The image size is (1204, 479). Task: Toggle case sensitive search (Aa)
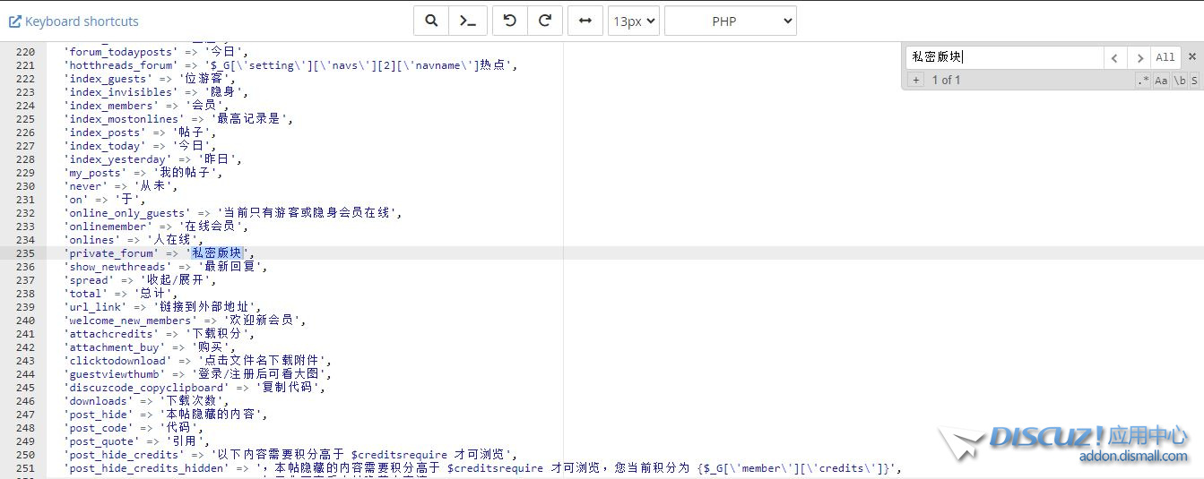[x=1161, y=81]
